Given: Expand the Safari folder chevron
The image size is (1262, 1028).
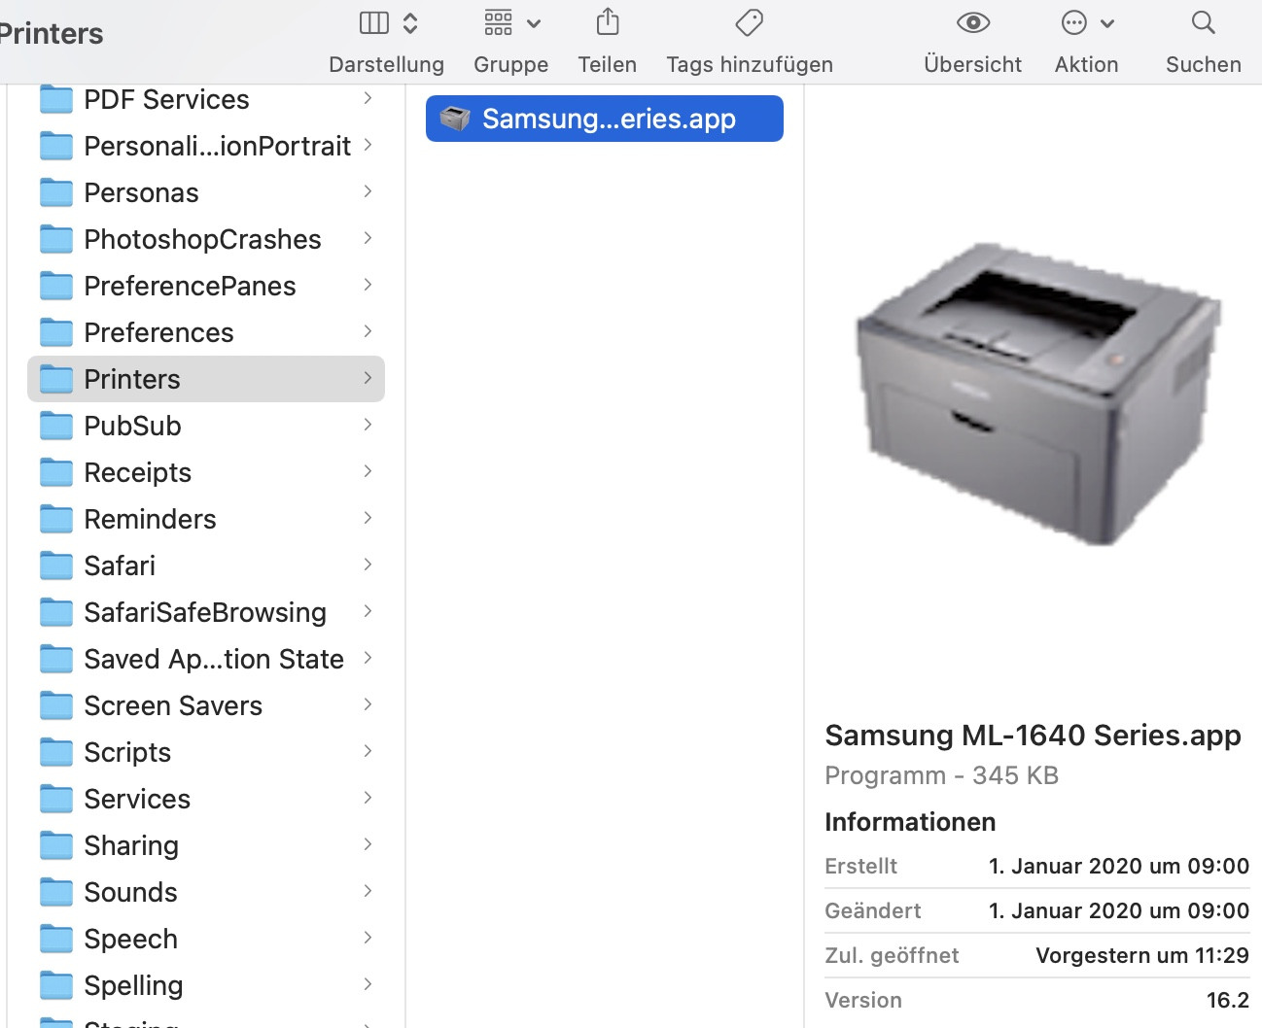Looking at the screenshot, I should [368, 565].
